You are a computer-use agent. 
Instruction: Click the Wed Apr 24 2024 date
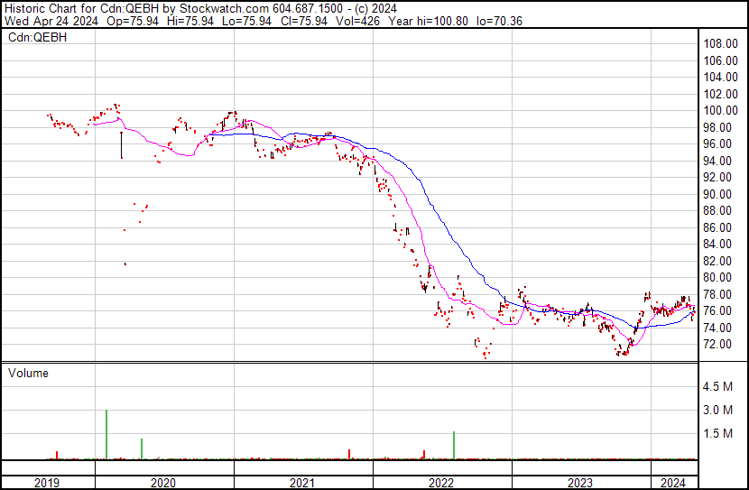coord(51,21)
